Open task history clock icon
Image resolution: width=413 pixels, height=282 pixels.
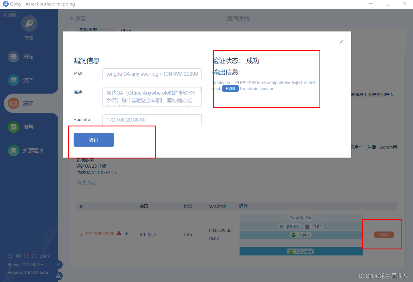(x=26, y=256)
